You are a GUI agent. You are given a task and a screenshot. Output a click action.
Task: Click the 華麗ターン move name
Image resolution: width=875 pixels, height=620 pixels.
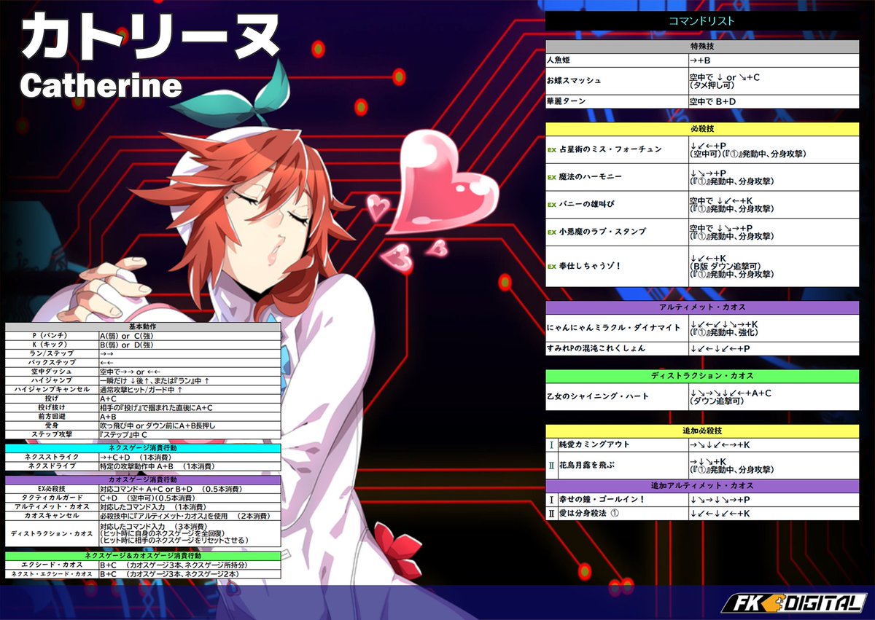tap(566, 101)
